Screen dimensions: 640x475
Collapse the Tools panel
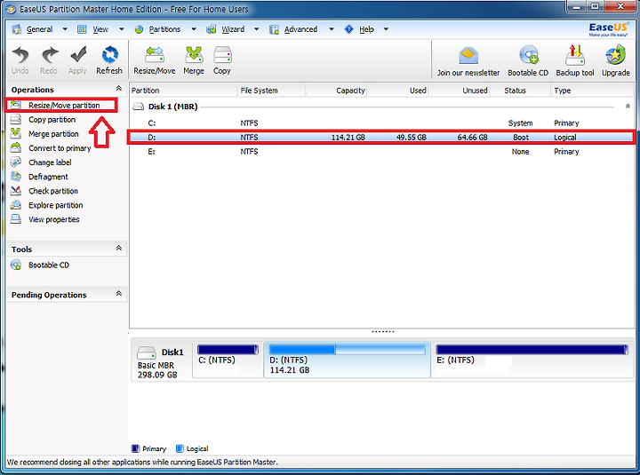coord(119,248)
